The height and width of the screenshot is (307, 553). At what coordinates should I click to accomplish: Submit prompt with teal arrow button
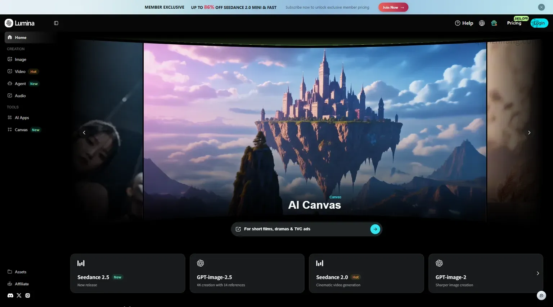coord(375,229)
